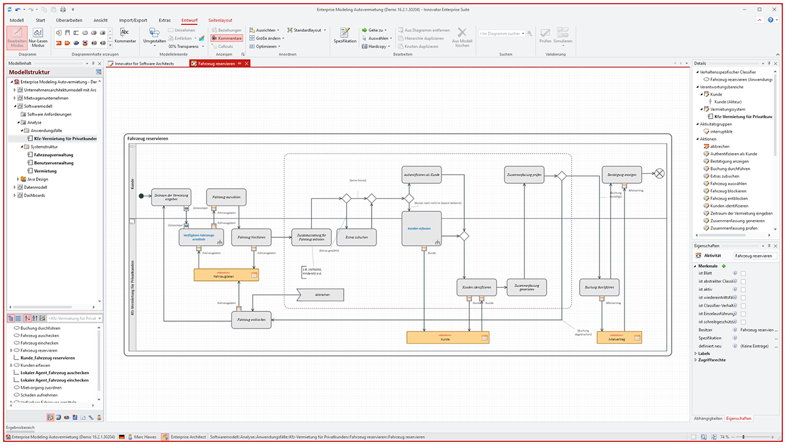
Task: Select the Umgestalten icon
Action: click(x=154, y=37)
